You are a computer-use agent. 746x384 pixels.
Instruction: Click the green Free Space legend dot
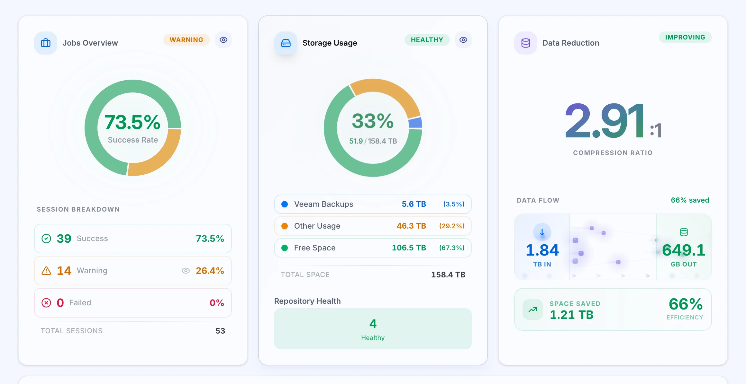coord(285,248)
